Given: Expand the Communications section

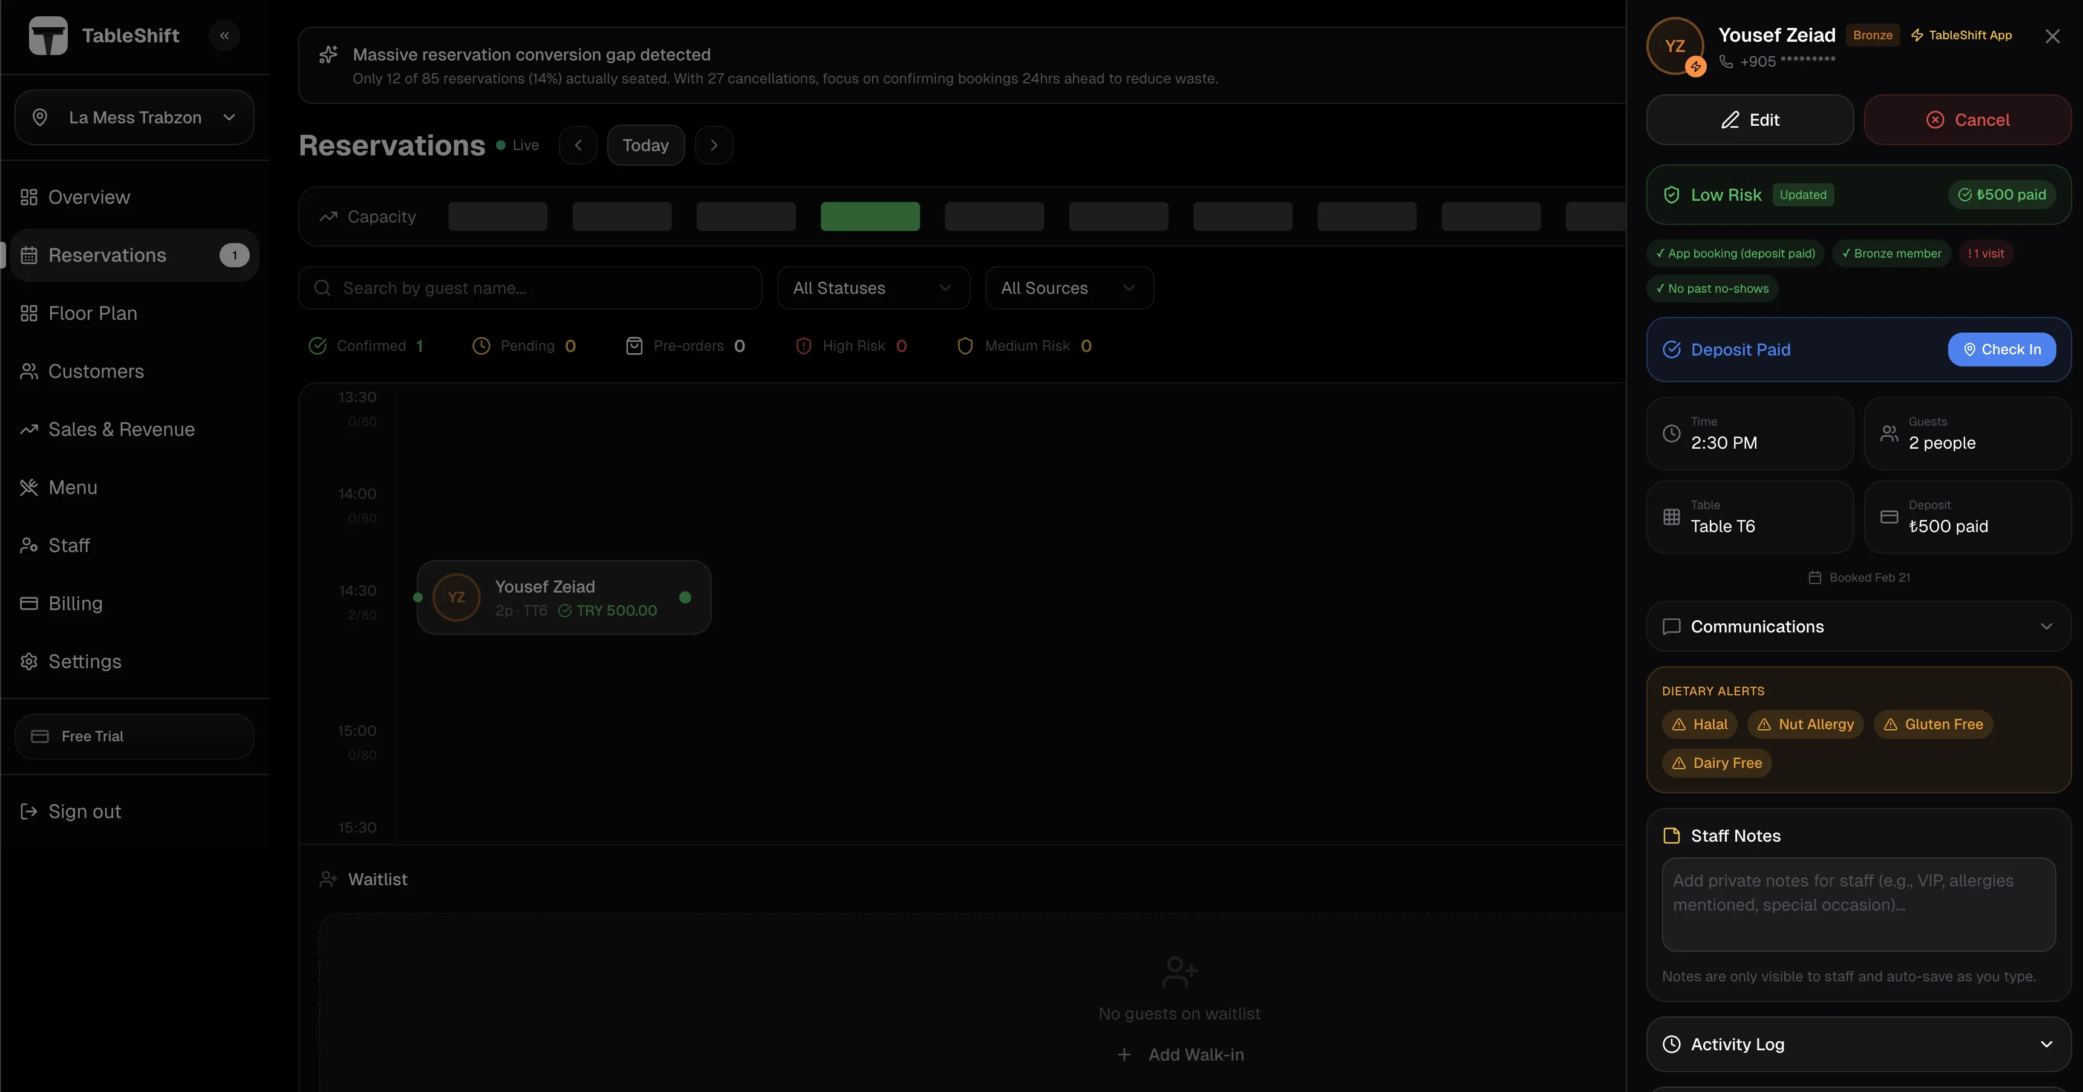Looking at the screenshot, I should [x=1857, y=626].
